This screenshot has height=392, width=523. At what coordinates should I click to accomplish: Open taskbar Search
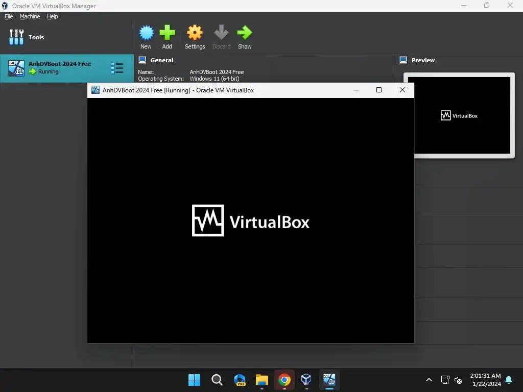click(217, 380)
